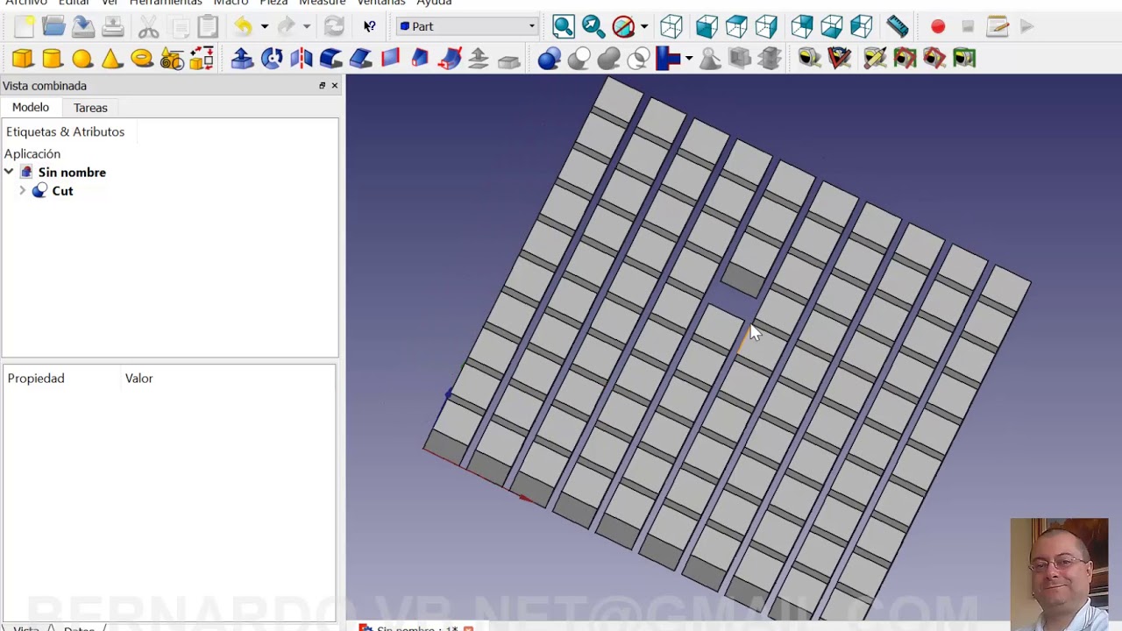1122x631 pixels.
Task: Click the clipboard Paste icon
Action: coord(208,27)
